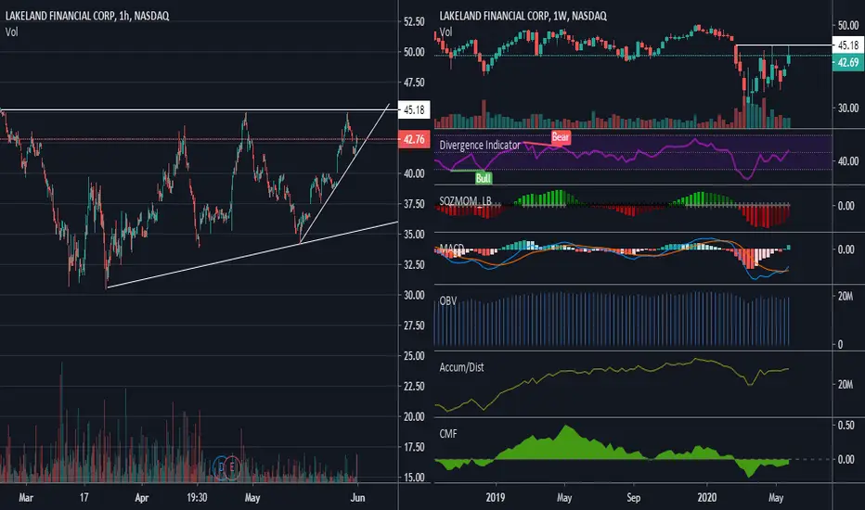
Task: Open the OBV indicator legend
Action: point(448,301)
